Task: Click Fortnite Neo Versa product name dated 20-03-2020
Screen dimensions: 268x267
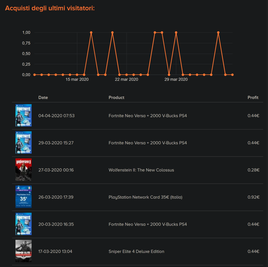Action: pyautogui.click(x=148, y=224)
